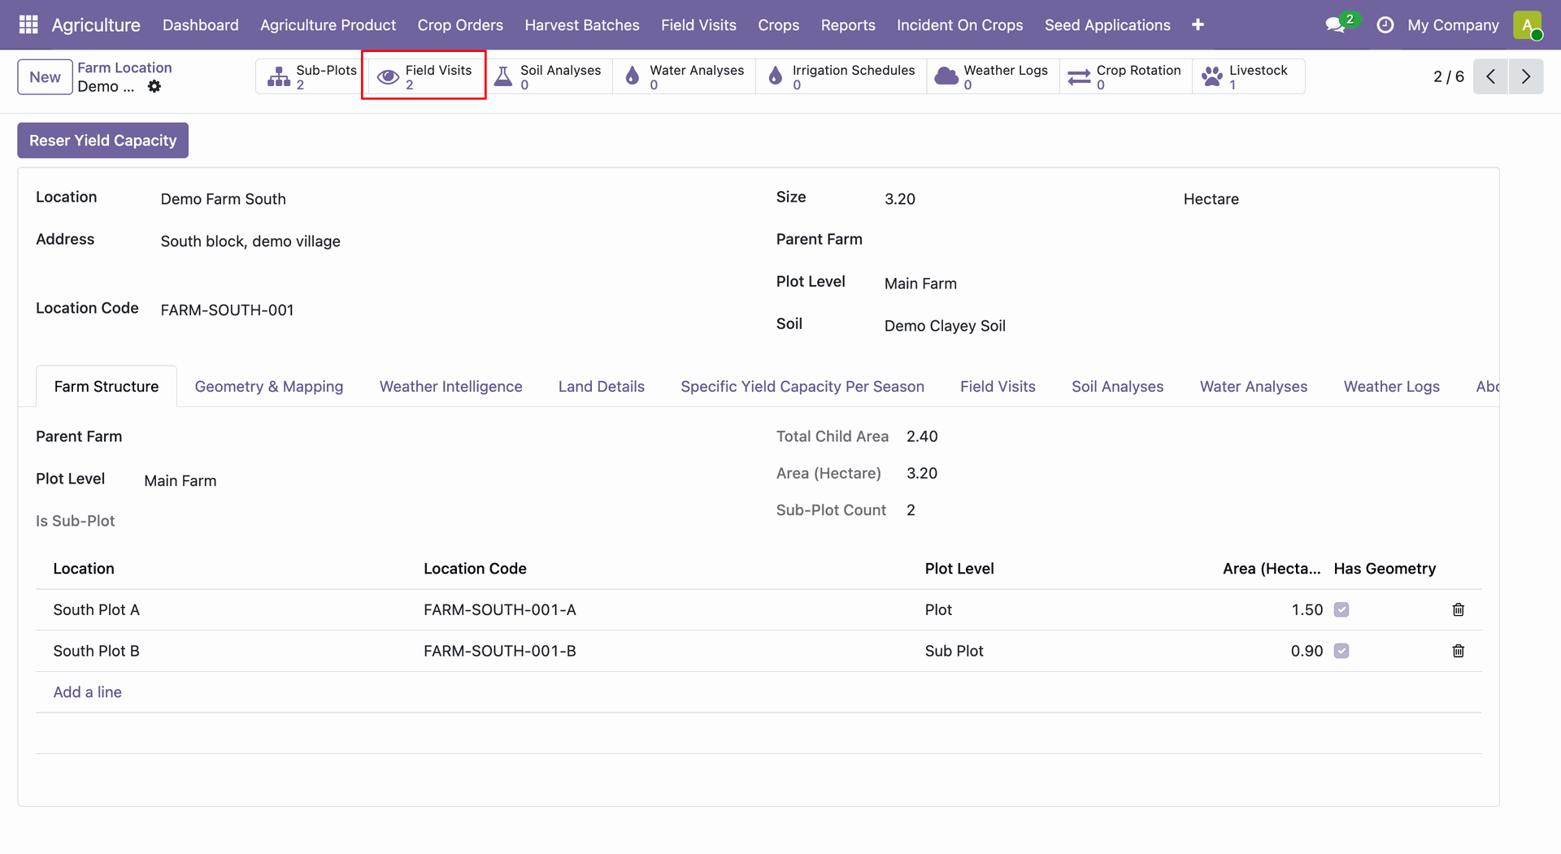This screenshot has width=1561, height=854.
Task: Open the Farm Location breadcrumb link
Action: (124, 67)
